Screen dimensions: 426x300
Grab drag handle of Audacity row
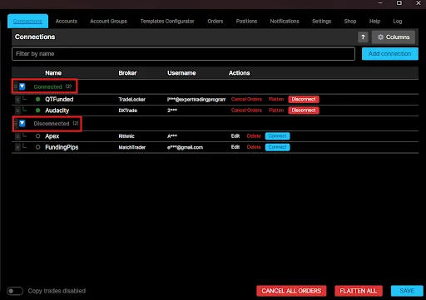[17, 111]
